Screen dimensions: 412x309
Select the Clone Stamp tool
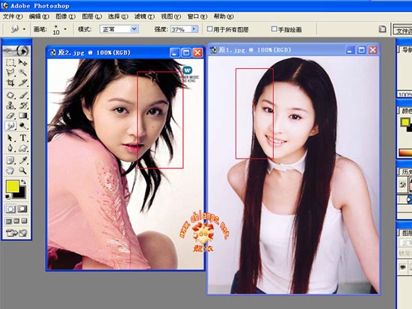click(x=10, y=105)
